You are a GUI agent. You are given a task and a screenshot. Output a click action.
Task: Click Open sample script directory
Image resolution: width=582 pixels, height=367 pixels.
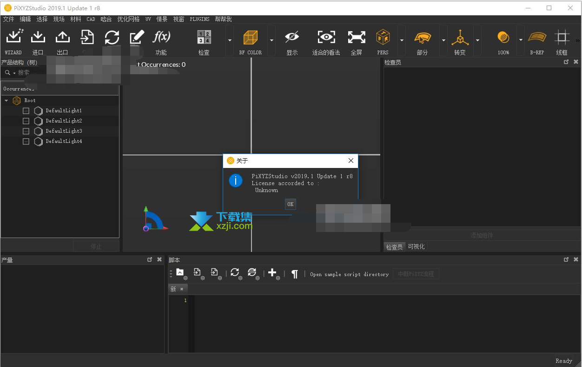point(349,275)
